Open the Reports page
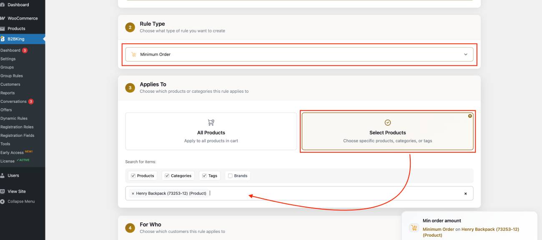This screenshot has height=240, width=542. [x=8, y=93]
